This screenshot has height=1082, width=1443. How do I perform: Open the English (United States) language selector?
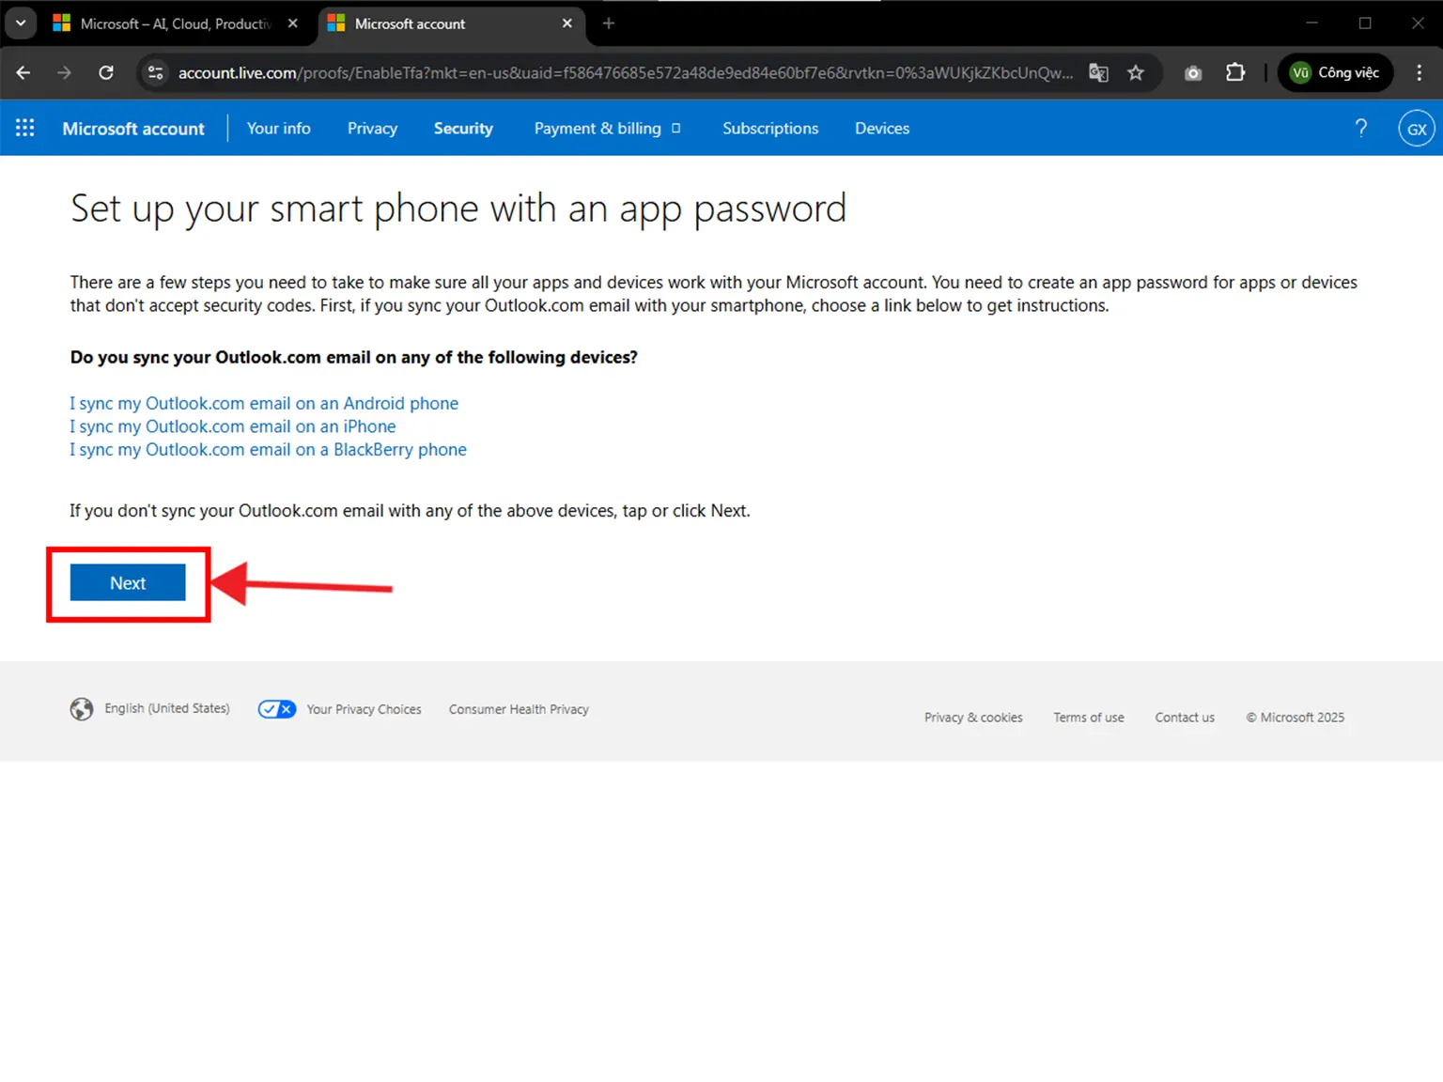[x=166, y=708]
